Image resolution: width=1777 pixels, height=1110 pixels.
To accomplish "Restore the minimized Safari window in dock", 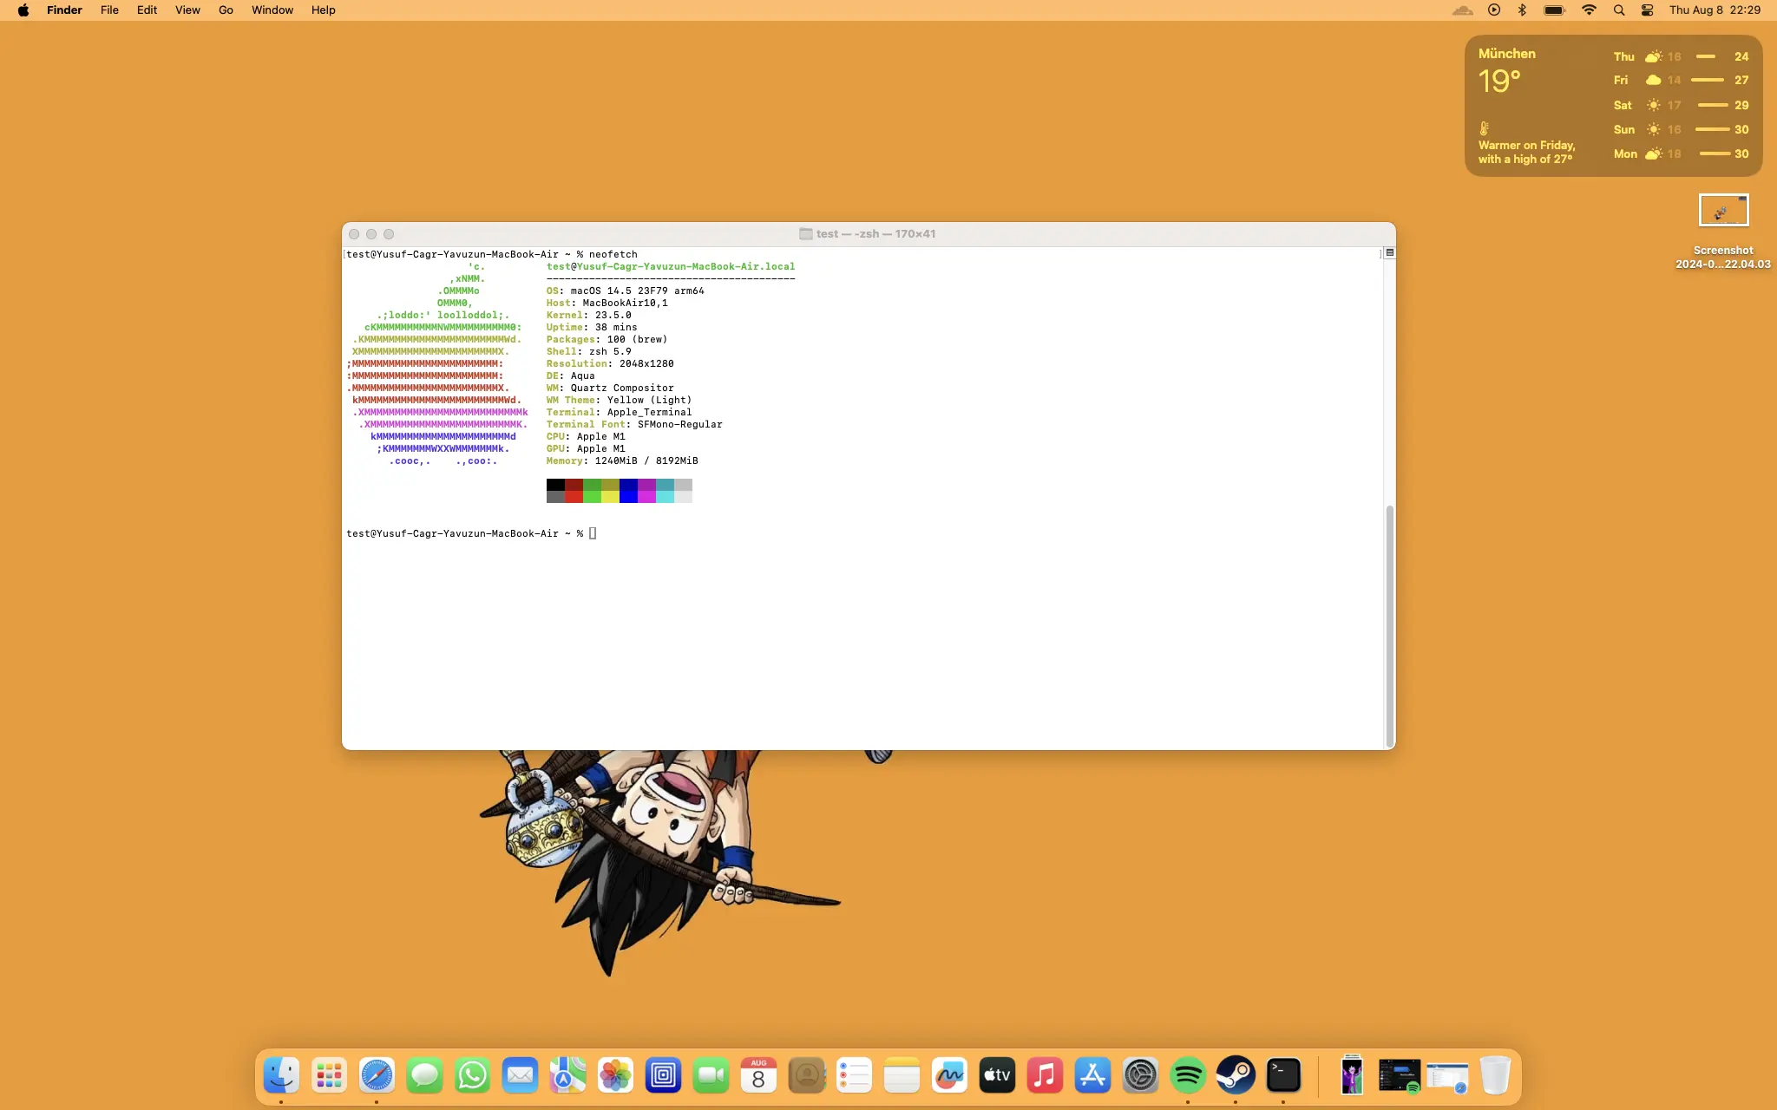I will click(1447, 1077).
